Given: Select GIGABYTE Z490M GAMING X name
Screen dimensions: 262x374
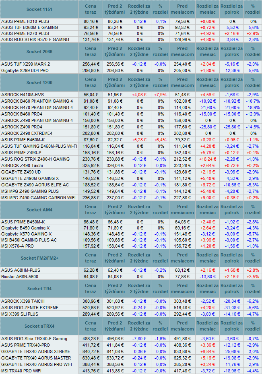Looking at the screenshot, I should [x=30, y=178].
